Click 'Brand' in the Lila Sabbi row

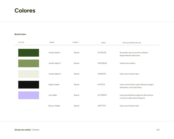coord(77,95)
